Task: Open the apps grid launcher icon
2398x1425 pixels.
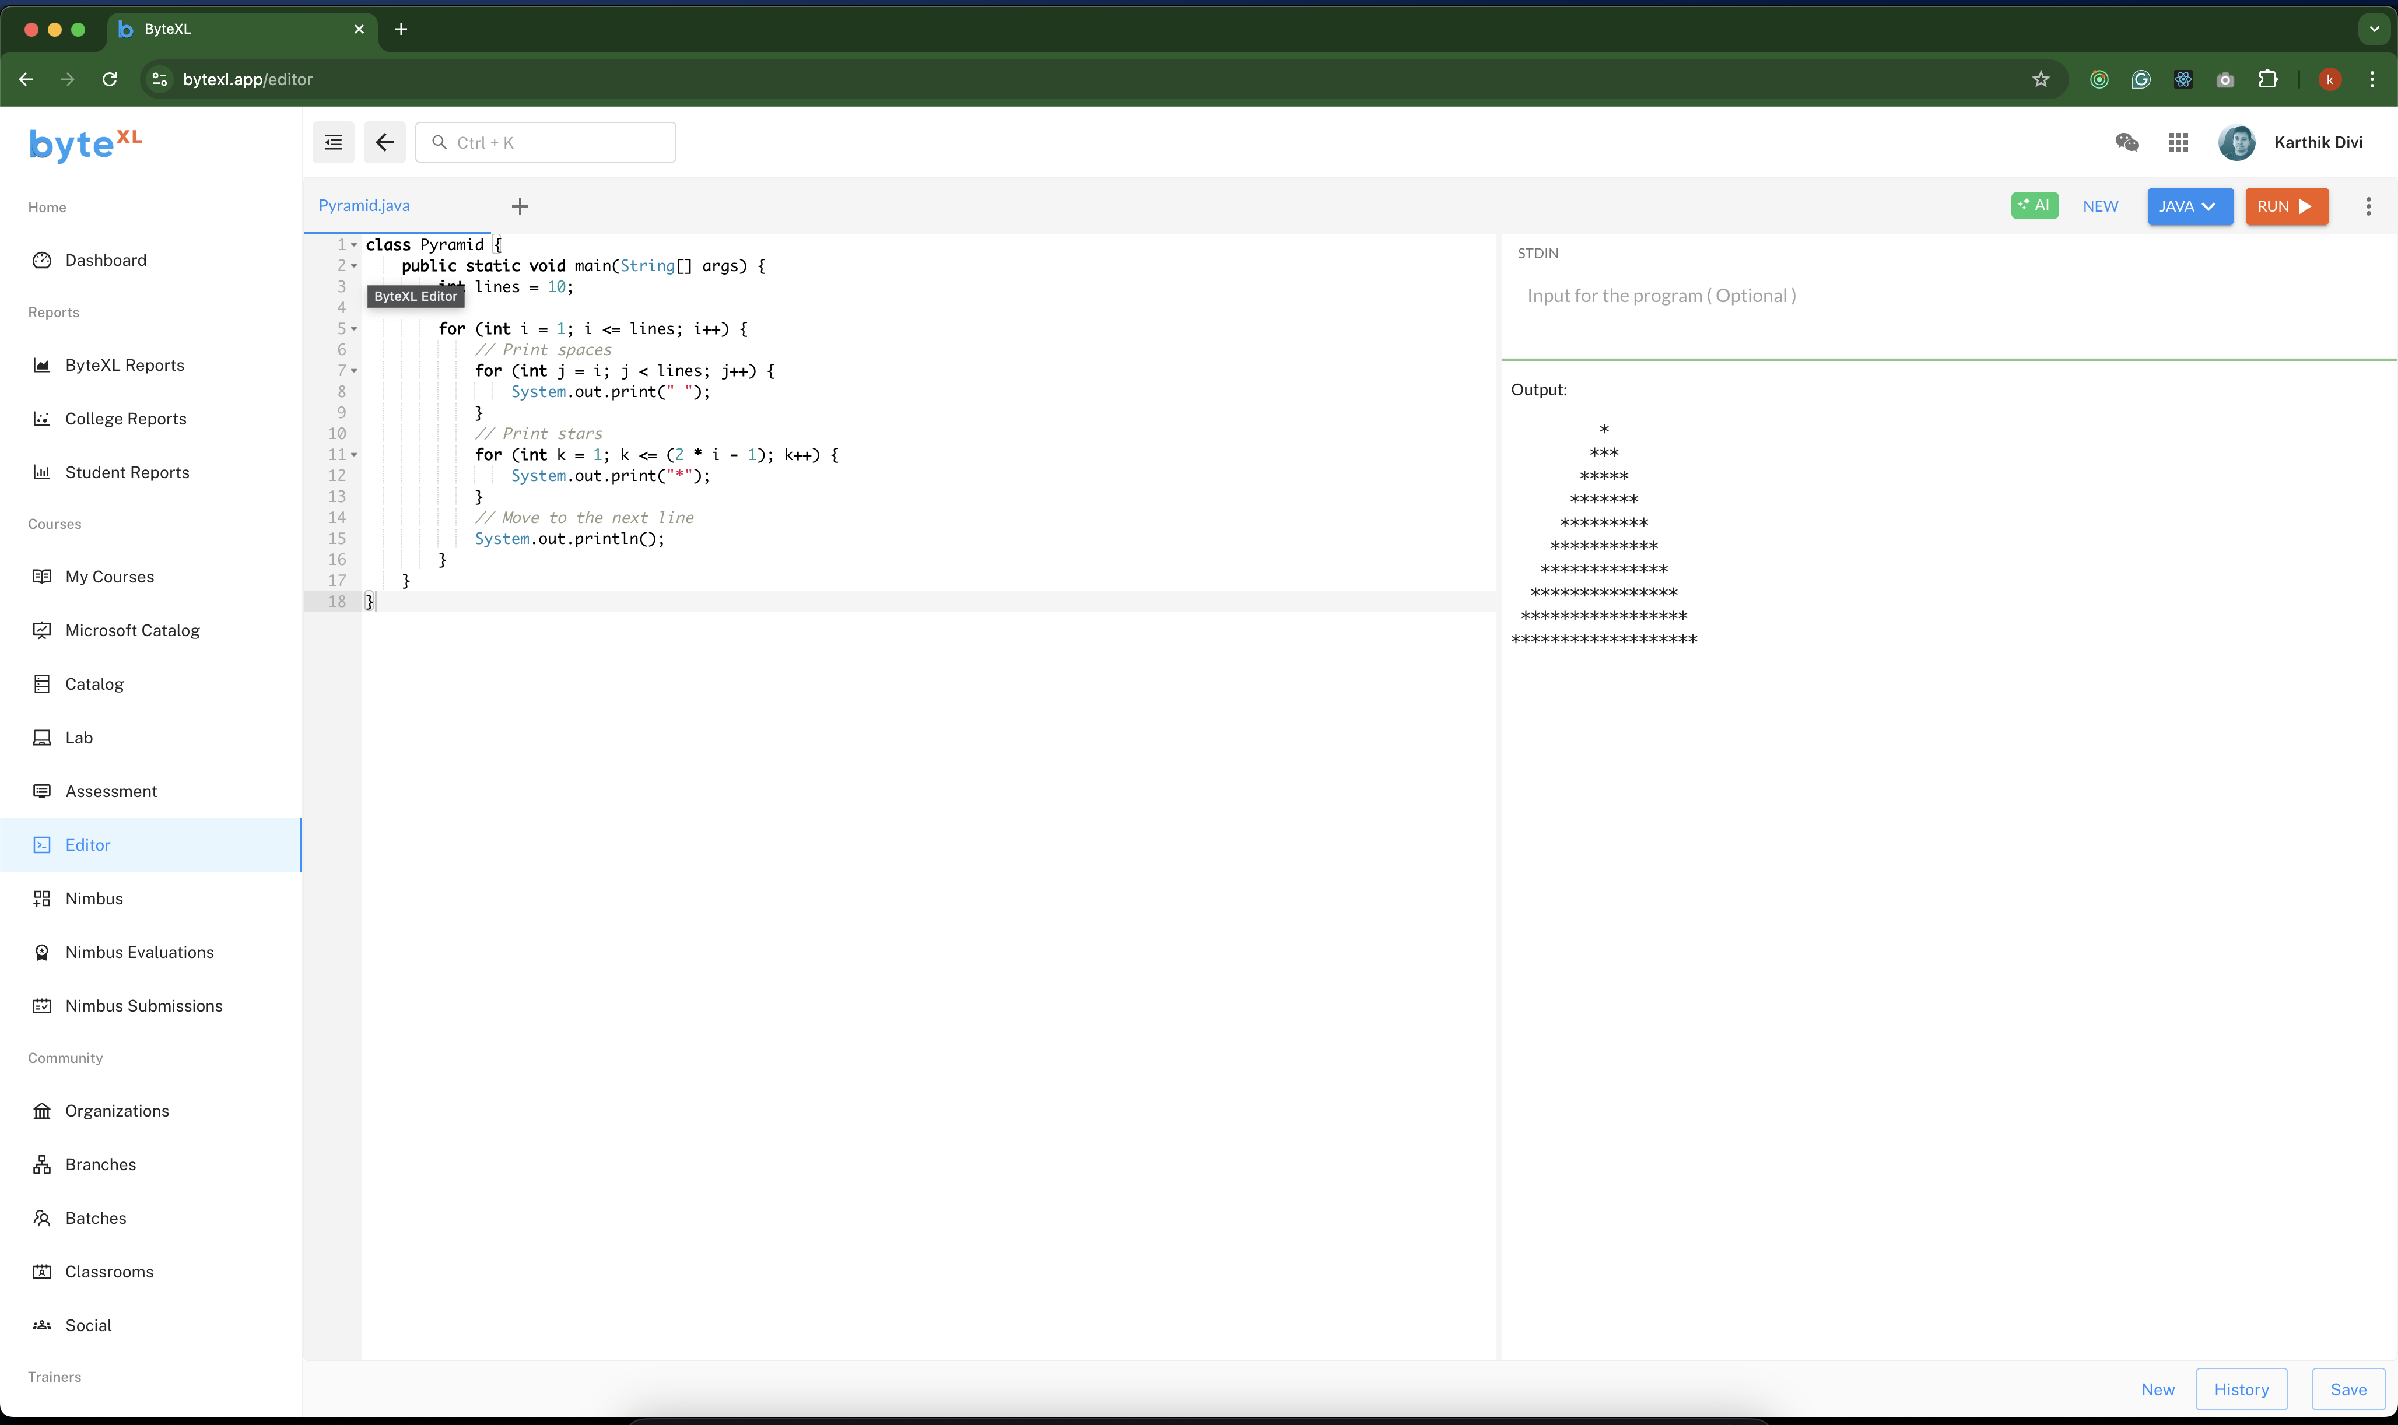Action: coord(2178,141)
